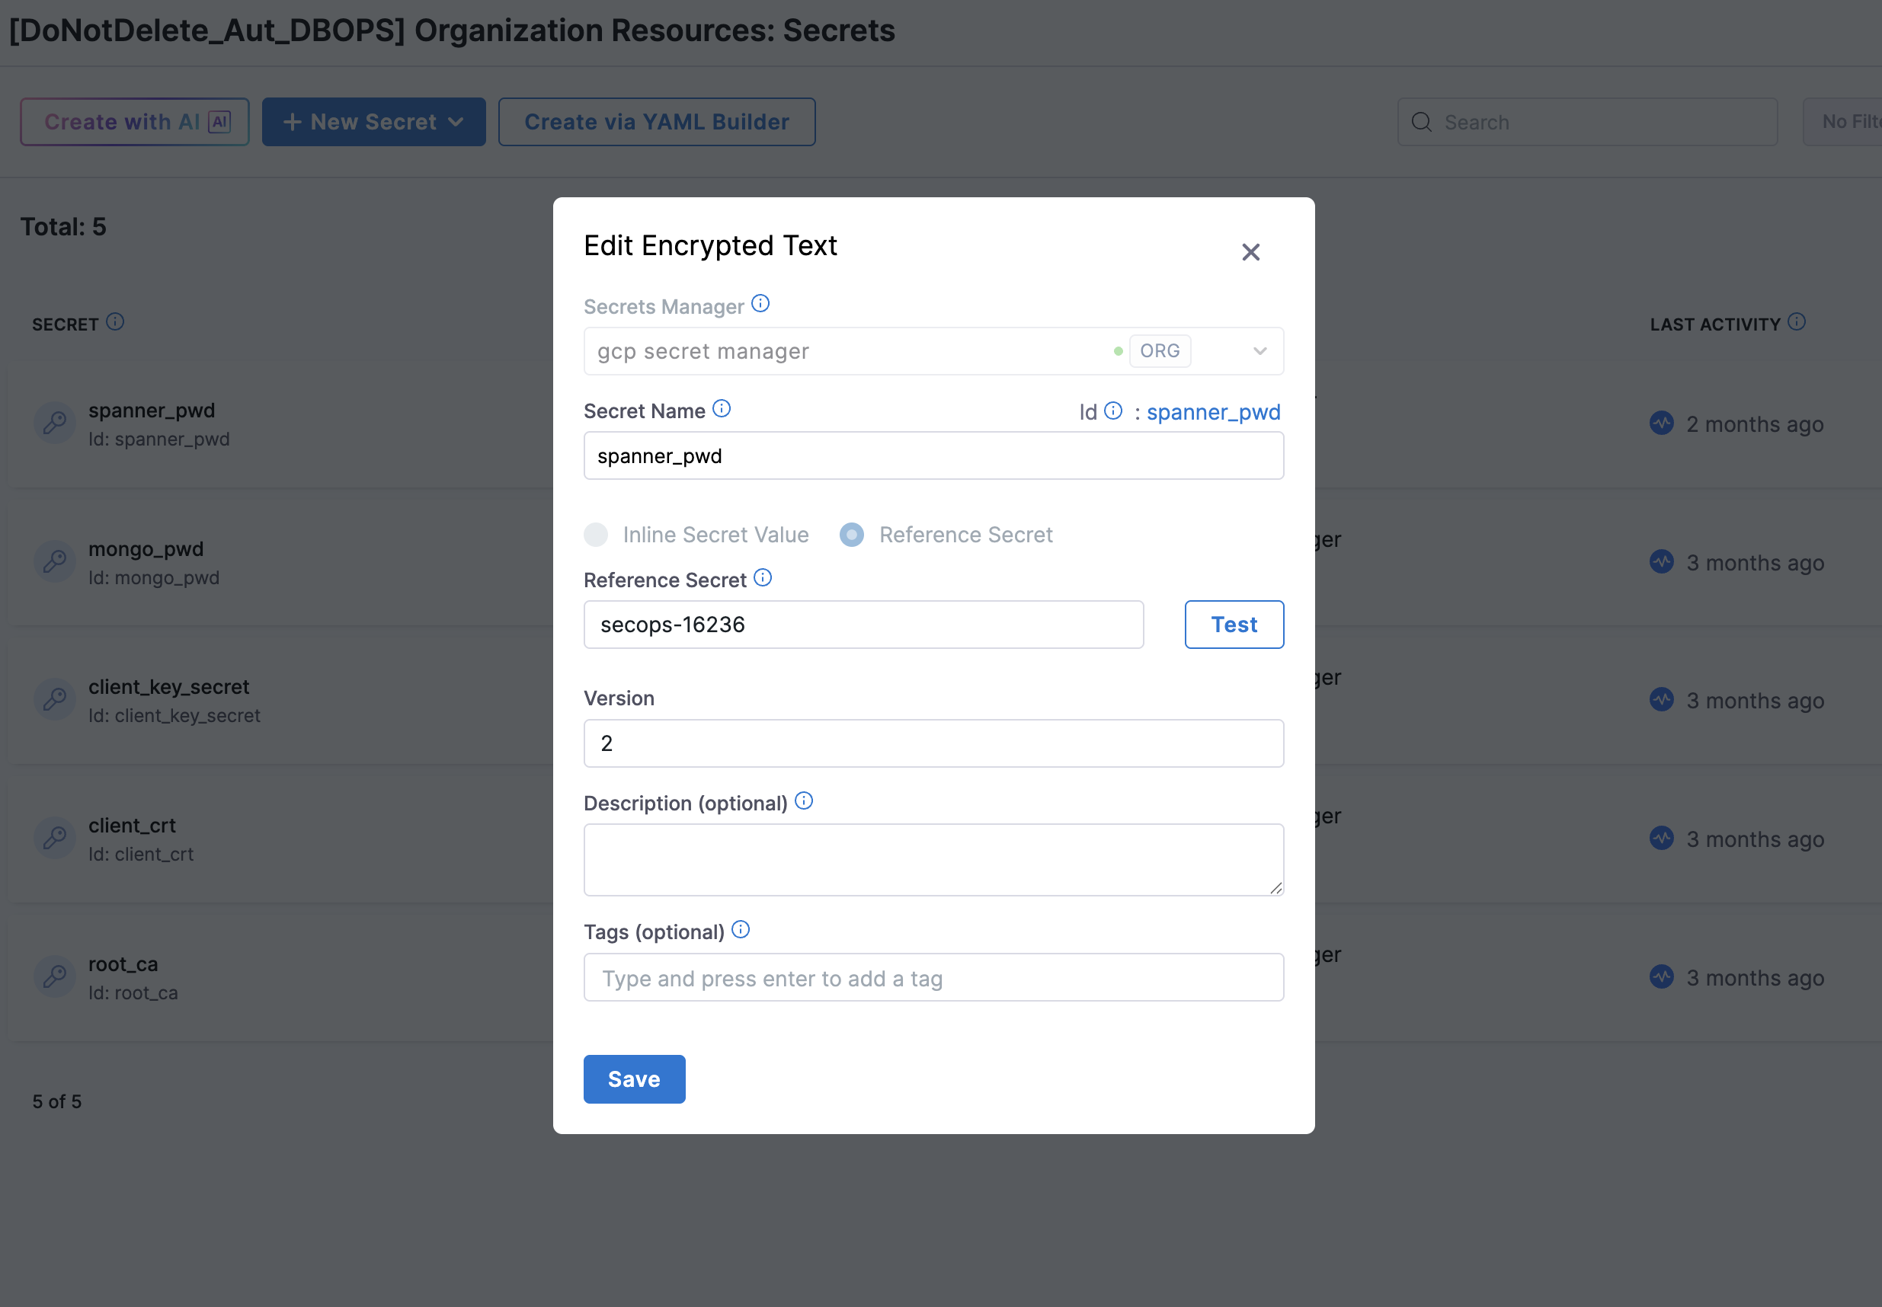This screenshot has width=1882, height=1307.
Task: Click info icon next to LAST ACTIVITY header
Action: 1797,322
